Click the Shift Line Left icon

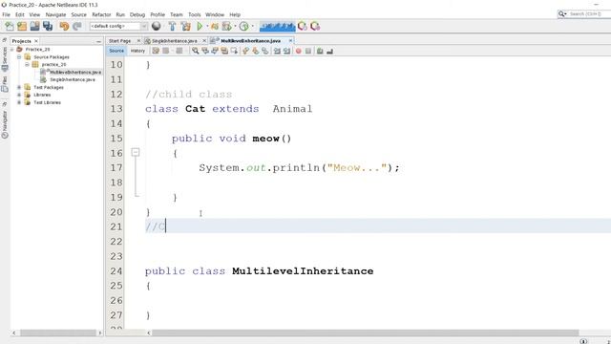coord(277,51)
